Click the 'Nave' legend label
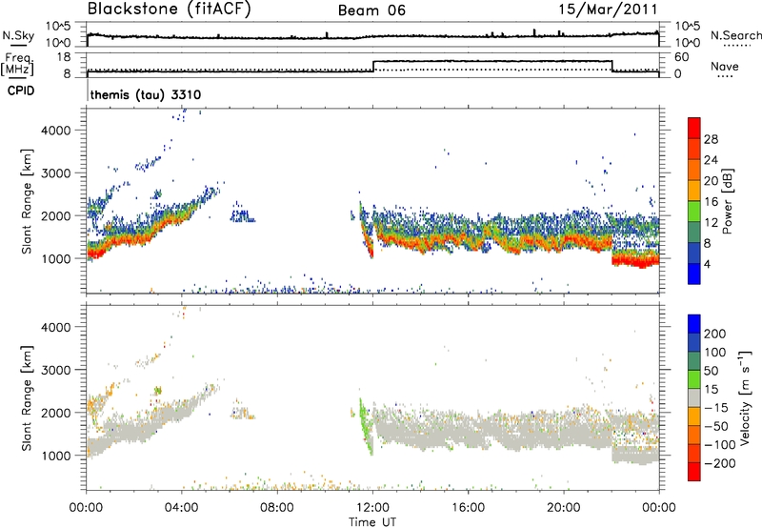This screenshot has height=528, width=762. pyautogui.click(x=725, y=66)
